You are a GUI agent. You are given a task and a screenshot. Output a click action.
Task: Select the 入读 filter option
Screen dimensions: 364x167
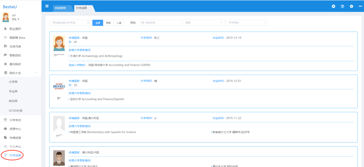(119, 23)
